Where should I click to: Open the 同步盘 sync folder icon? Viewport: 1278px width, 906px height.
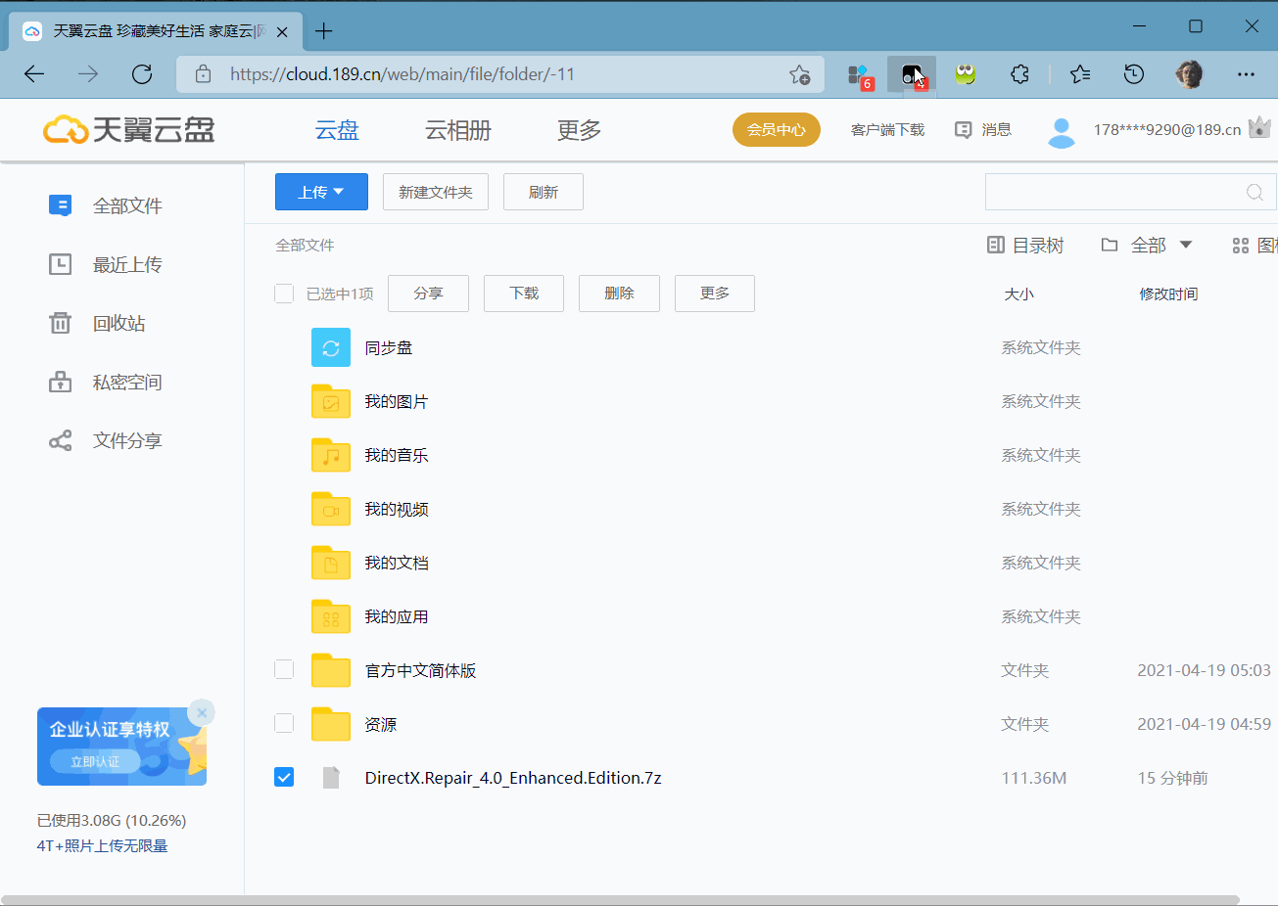331,347
